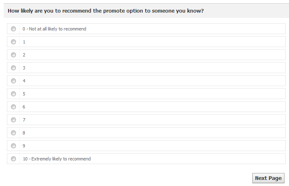Image resolution: width=289 pixels, height=186 pixels.
Task: Check the radio button beside 8
Action: [13, 133]
